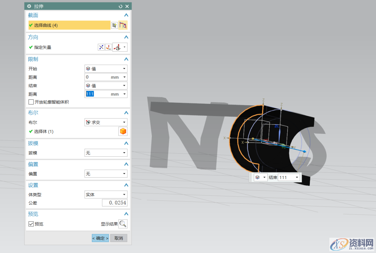Click the 取消 button

(x=119, y=238)
